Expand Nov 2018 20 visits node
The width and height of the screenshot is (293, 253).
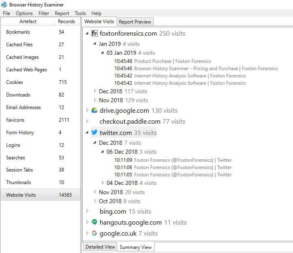pyautogui.click(x=95, y=192)
